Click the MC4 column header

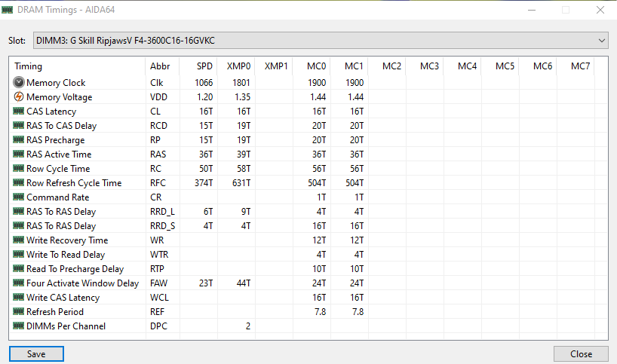[463, 66]
